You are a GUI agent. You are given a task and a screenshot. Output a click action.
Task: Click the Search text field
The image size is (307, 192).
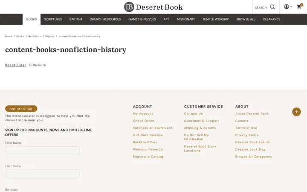pos(261,8)
